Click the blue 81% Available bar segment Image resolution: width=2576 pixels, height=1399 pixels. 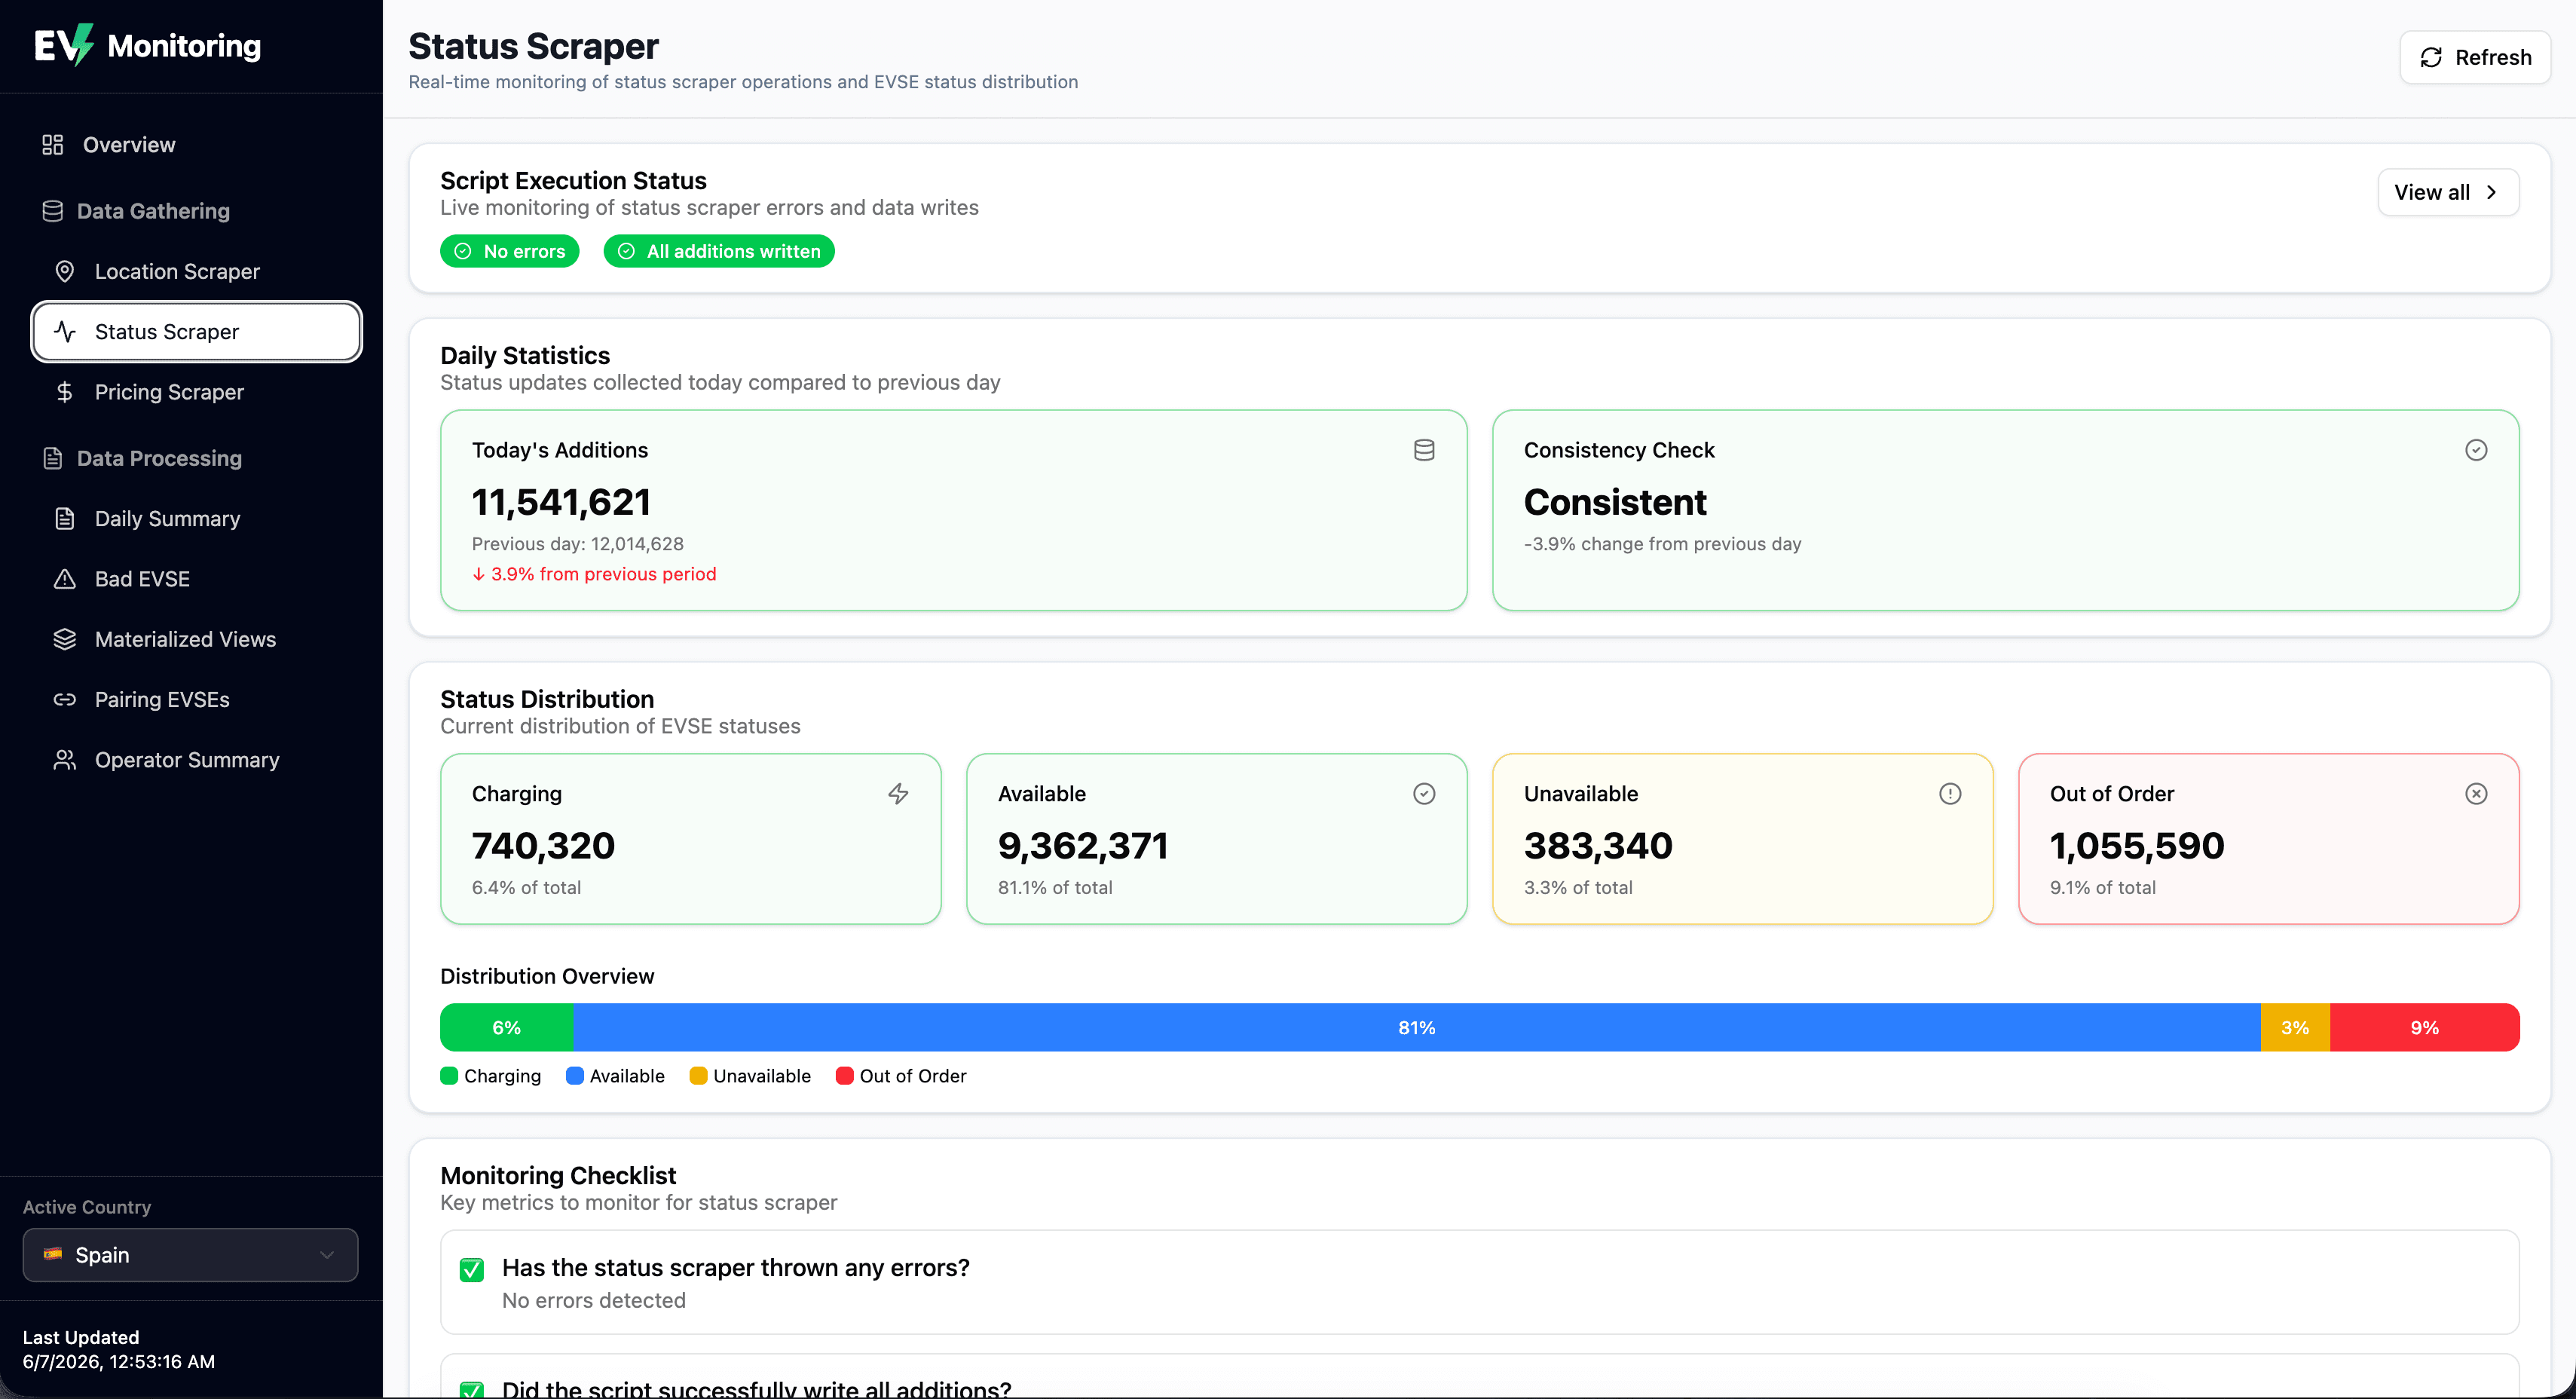coord(1417,1027)
